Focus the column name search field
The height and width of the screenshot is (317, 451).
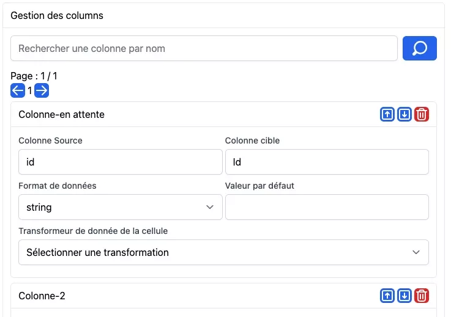click(x=204, y=48)
